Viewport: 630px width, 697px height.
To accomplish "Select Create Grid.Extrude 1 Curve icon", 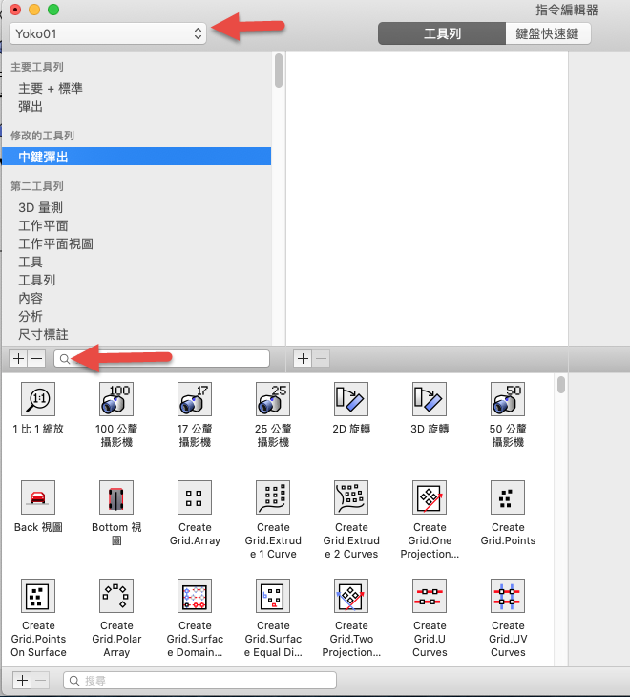I will pos(273,496).
